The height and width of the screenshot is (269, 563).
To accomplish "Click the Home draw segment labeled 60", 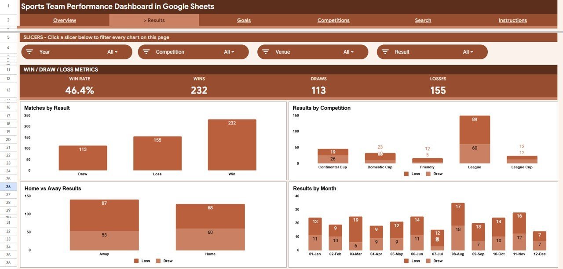I will 210,240.
